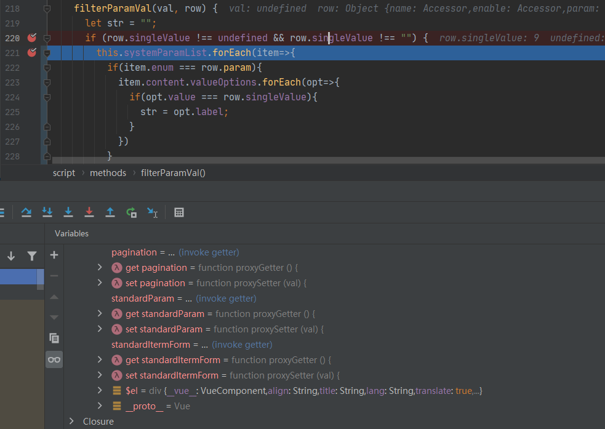The width and height of the screenshot is (605, 429).
Task: Expand the Closure tree node
Action: click(x=72, y=422)
